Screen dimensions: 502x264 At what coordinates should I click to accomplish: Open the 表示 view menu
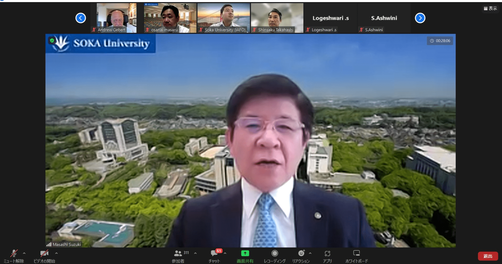490,8
